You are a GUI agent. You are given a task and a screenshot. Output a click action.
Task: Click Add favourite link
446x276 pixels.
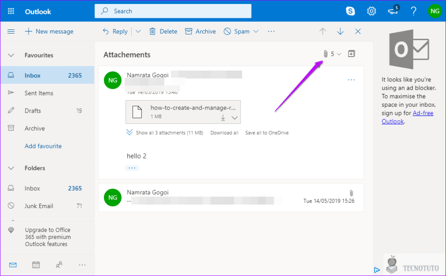pyautogui.click(x=43, y=146)
